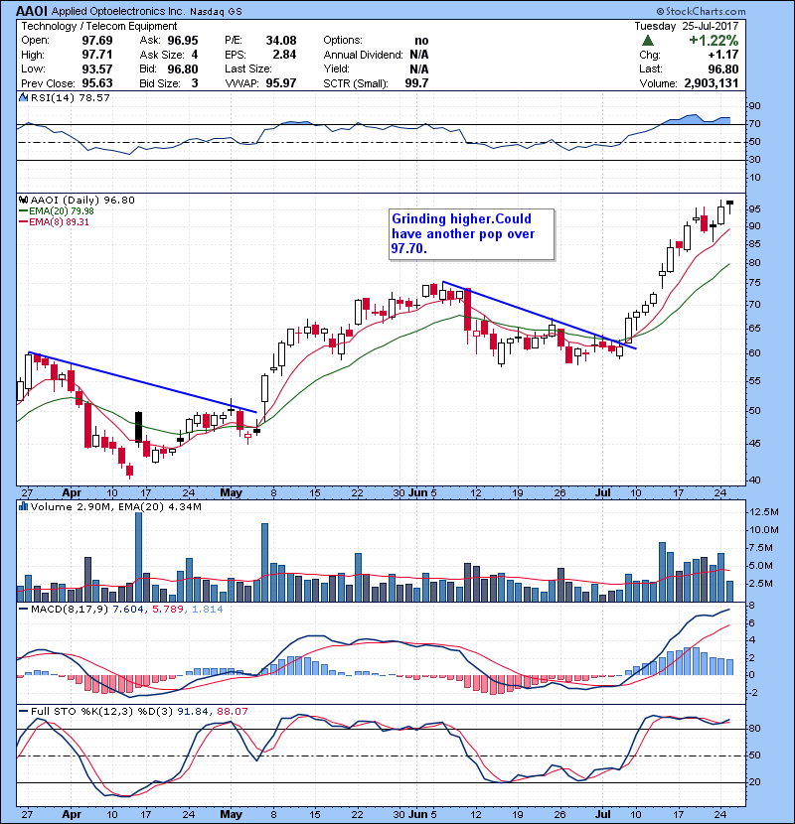Click the MACD signal value 5.789
The height and width of the screenshot is (824, 795).
tap(168, 610)
